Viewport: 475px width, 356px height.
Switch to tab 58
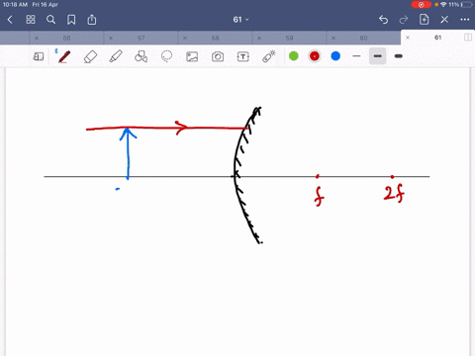(215, 38)
